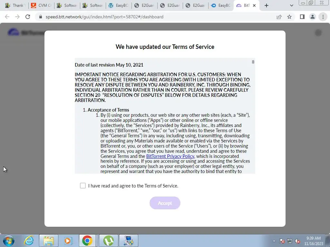This screenshot has height=247, width=330.
Task: Open a new tab with plus button
Action: click(x=267, y=5)
